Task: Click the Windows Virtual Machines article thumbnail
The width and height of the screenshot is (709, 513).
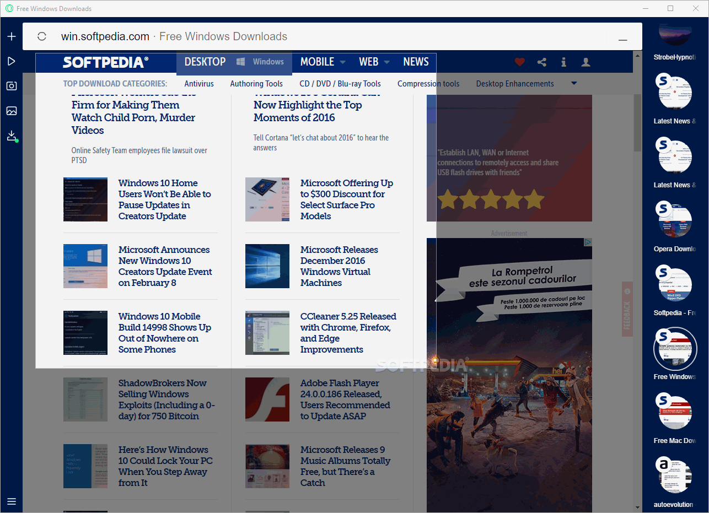Action: pos(267,266)
